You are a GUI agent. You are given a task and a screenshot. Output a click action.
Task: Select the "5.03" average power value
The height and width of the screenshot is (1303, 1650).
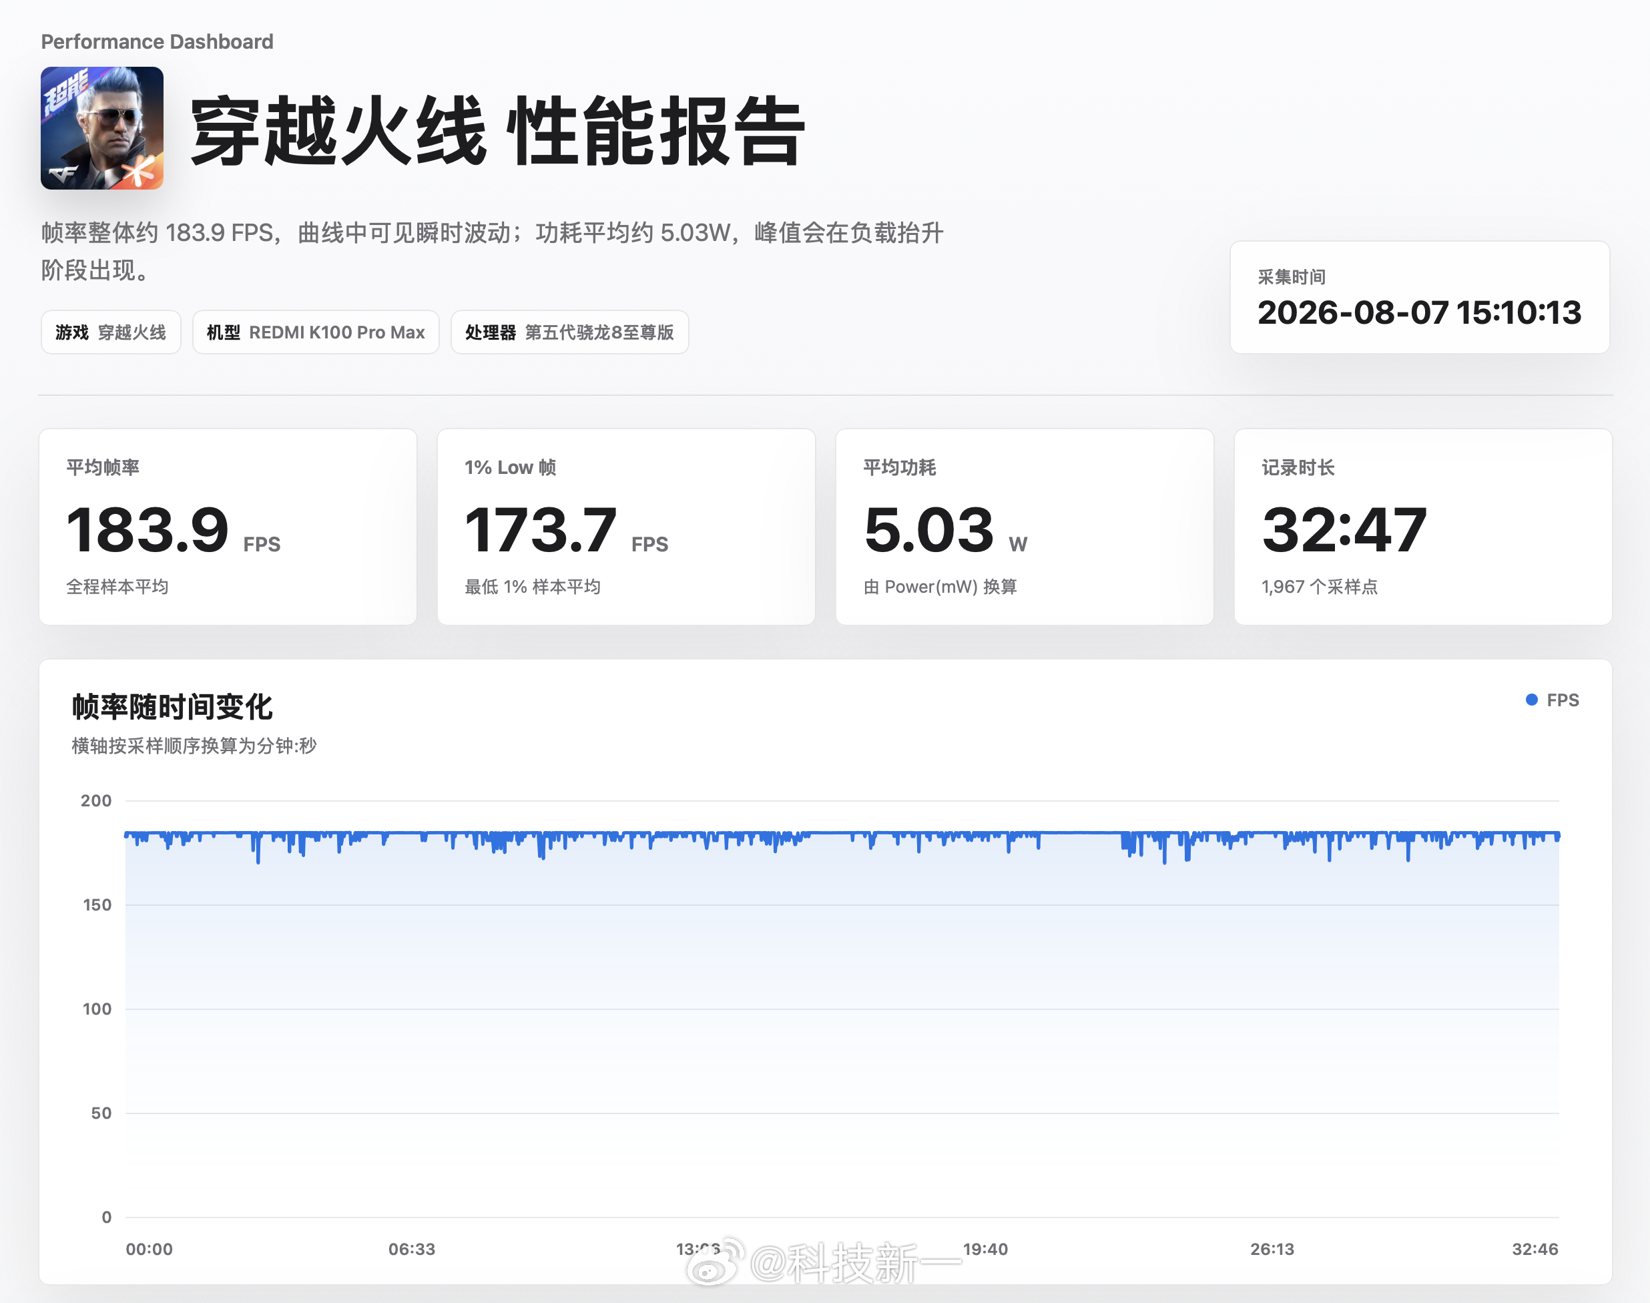pyautogui.click(x=929, y=529)
